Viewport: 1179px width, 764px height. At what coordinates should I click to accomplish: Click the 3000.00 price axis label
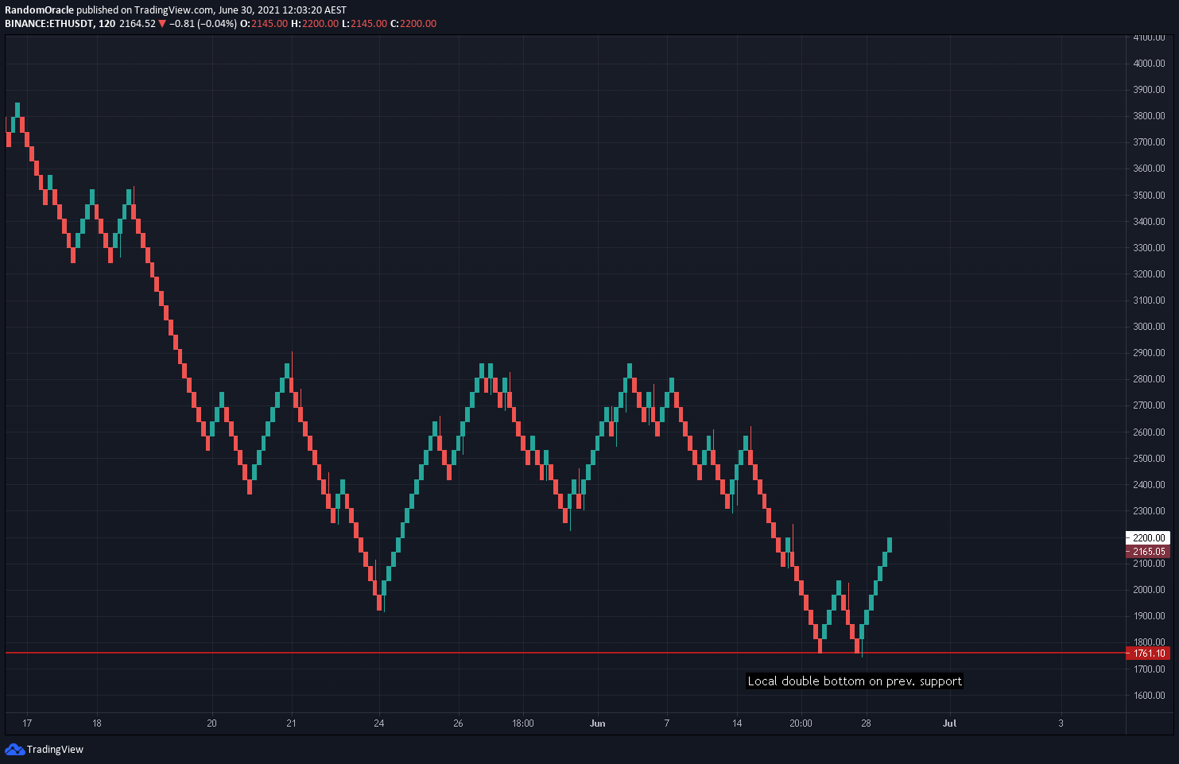[x=1149, y=327]
